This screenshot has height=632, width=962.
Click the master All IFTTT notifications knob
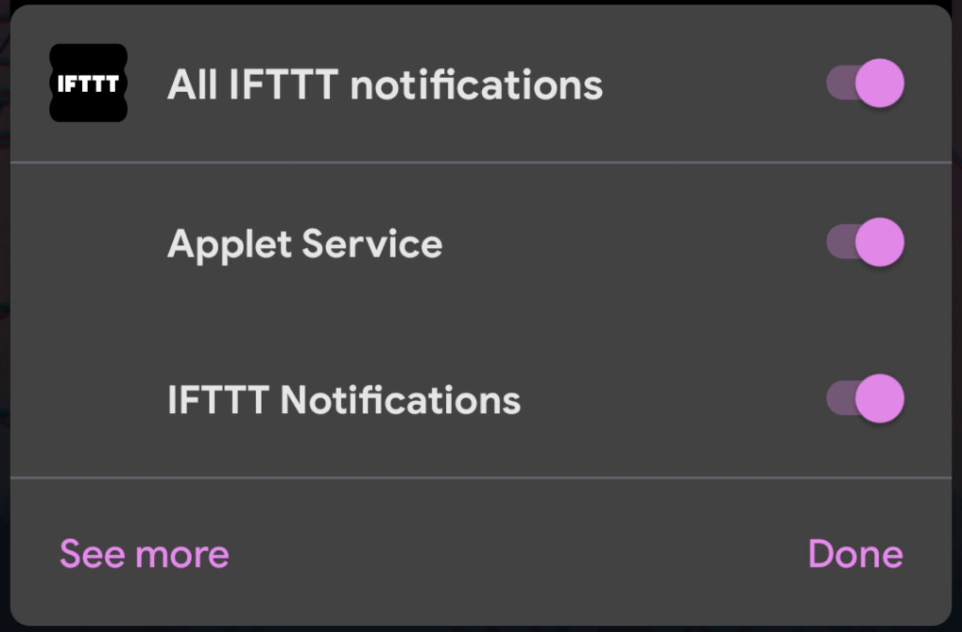879,83
